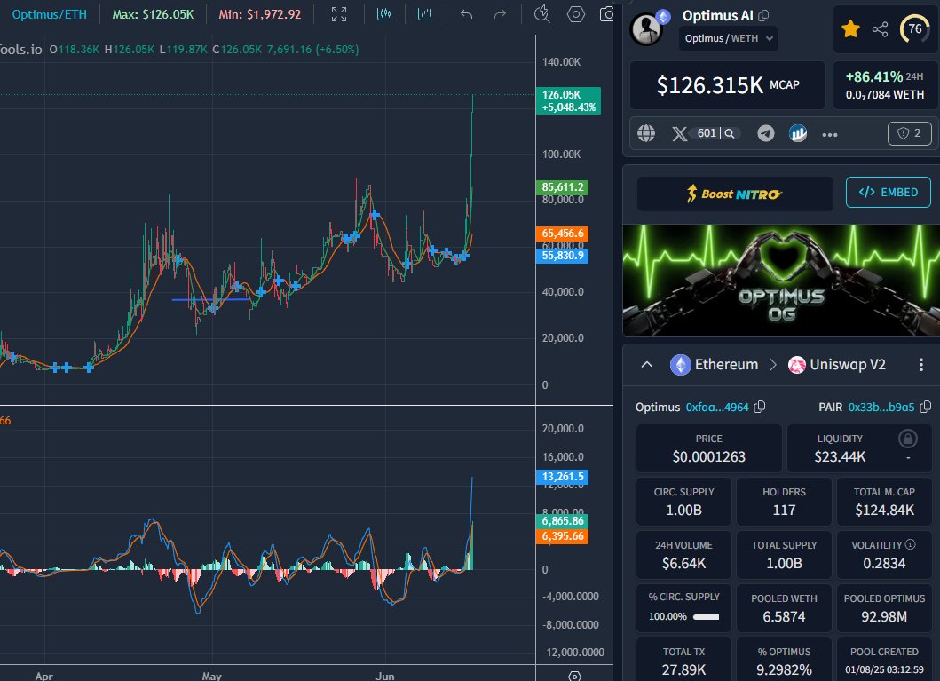Open the audit shield badge showing 2
Image resolution: width=940 pixels, height=681 pixels.
pyautogui.click(x=910, y=133)
